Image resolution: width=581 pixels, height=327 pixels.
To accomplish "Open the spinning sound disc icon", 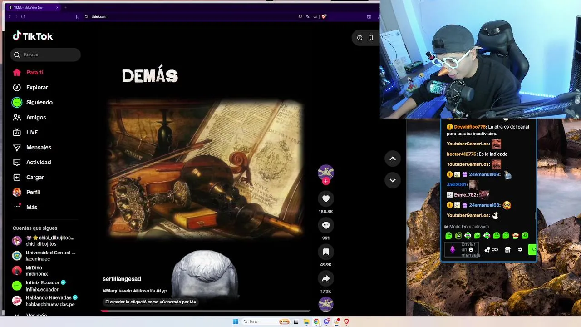I will tap(326, 304).
